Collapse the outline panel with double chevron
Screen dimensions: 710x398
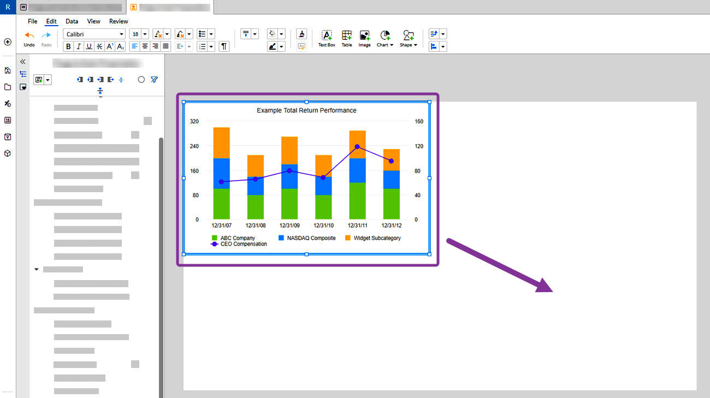[23, 62]
